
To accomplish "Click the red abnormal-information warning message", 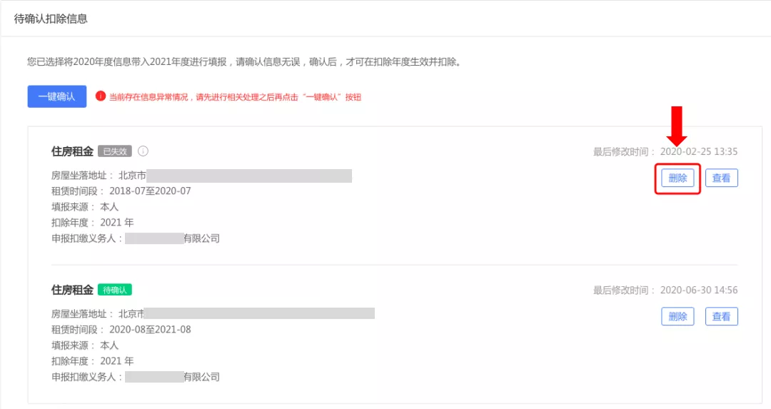I will [235, 97].
